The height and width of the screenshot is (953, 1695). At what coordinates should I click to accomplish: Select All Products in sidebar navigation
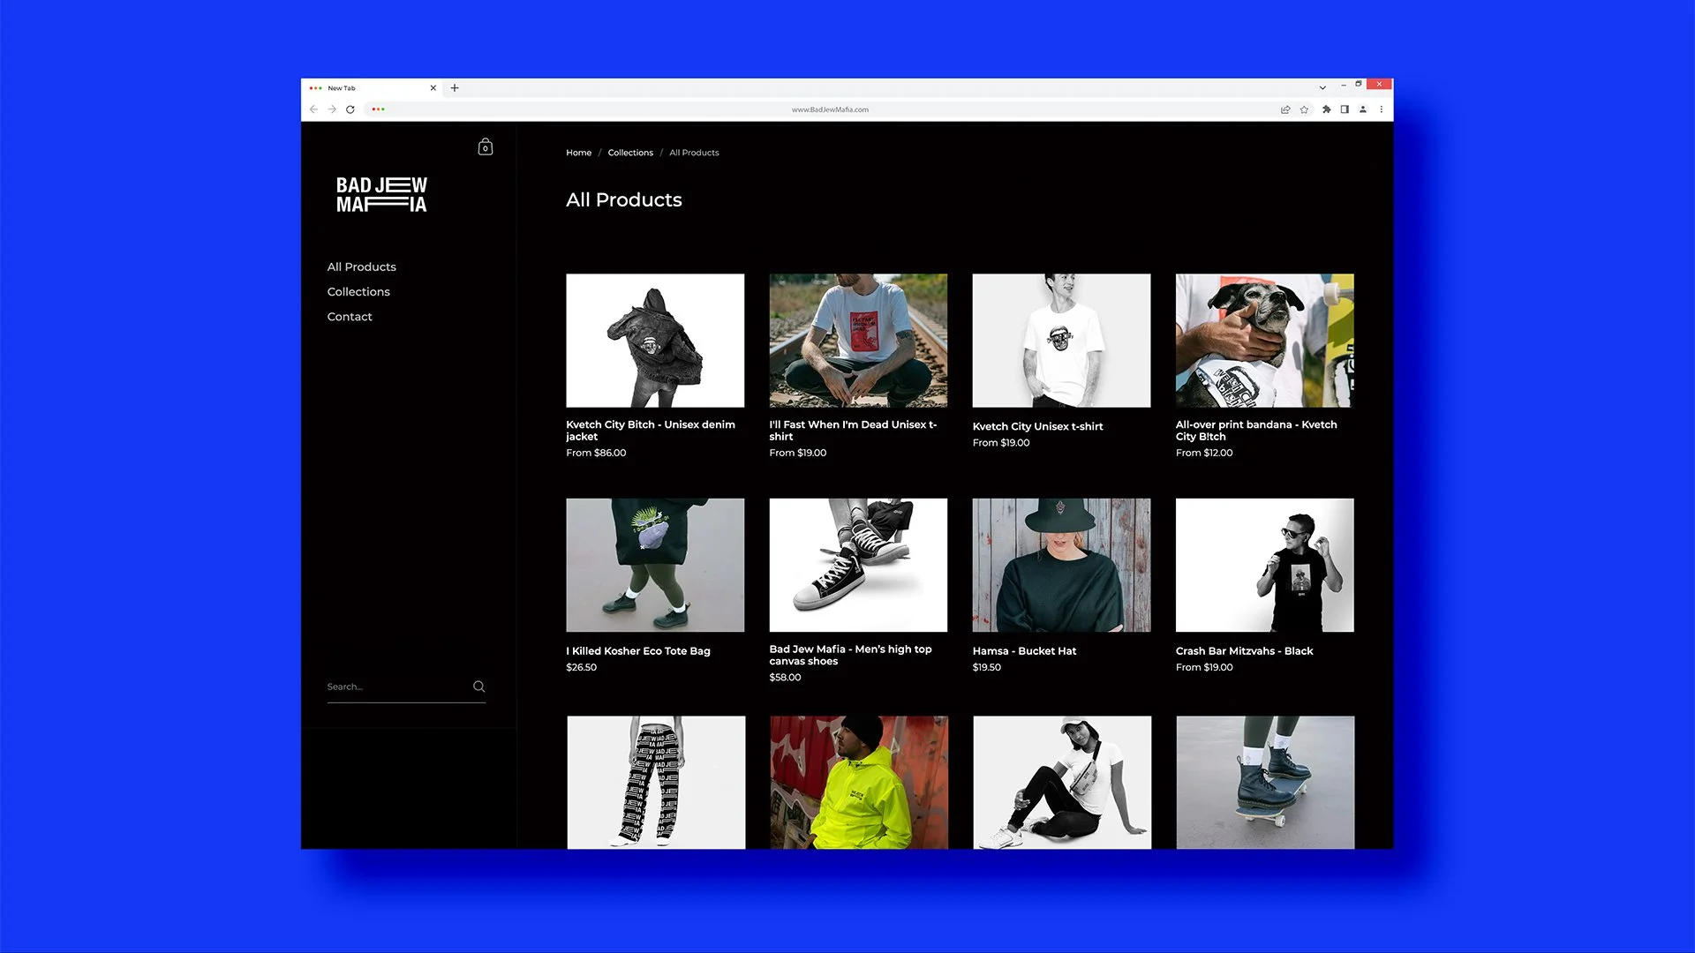[361, 267]
